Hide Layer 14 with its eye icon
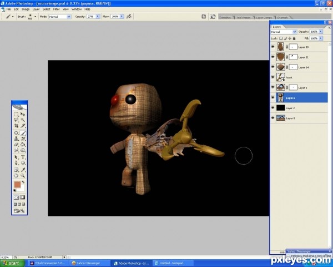The height and width of the screenshot is (267, 333). click(x=273, y=67)
